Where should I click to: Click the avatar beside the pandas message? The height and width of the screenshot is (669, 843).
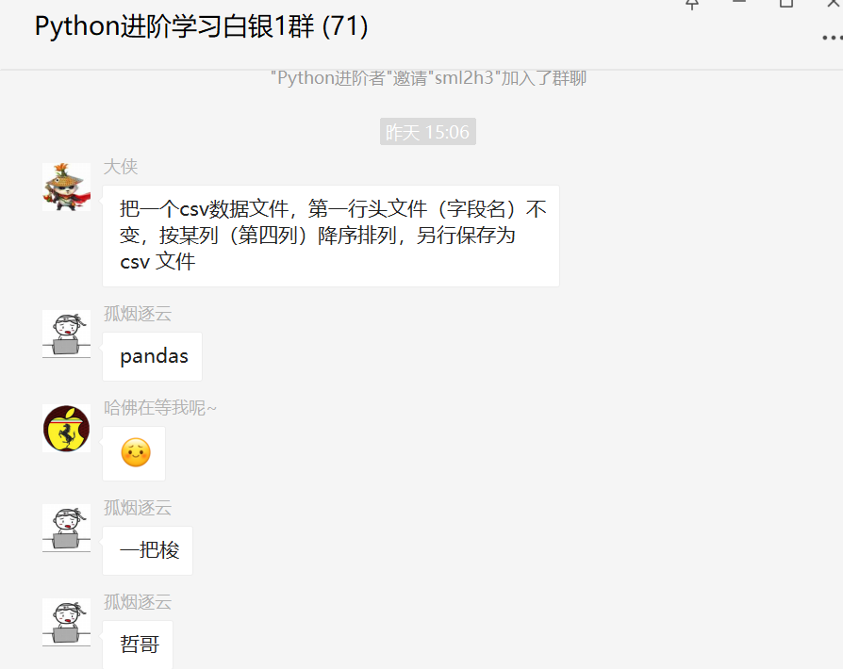(x=67, y=334)
